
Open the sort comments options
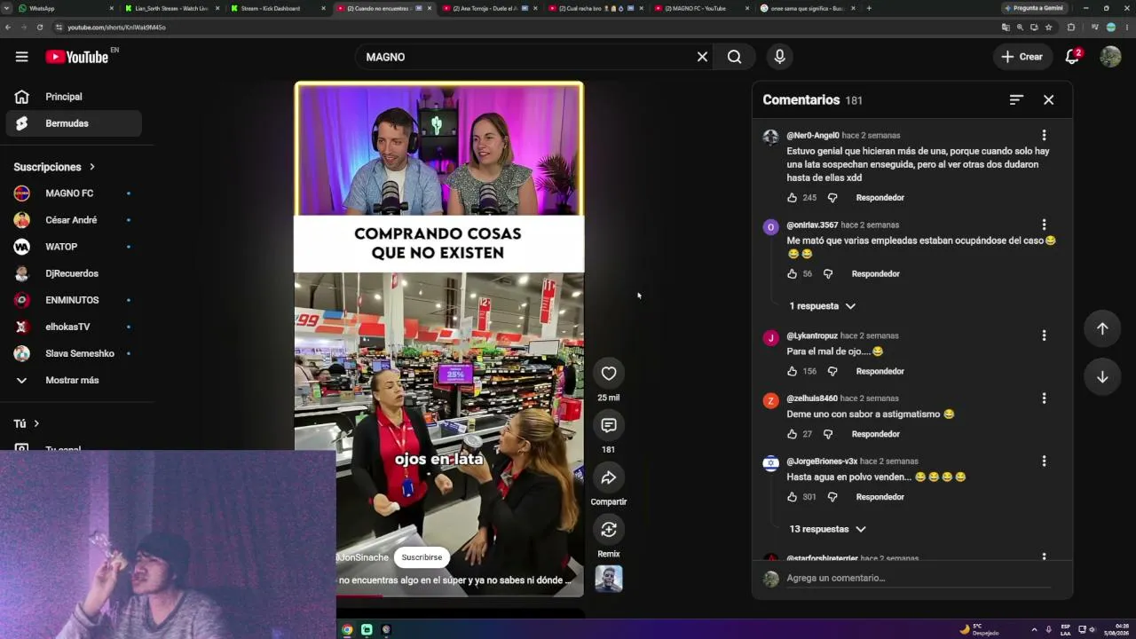click(x=1016, y=100)
